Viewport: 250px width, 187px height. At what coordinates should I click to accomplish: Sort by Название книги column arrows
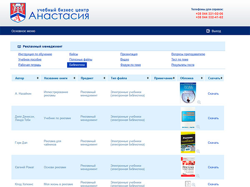click(x=74, y=78)
